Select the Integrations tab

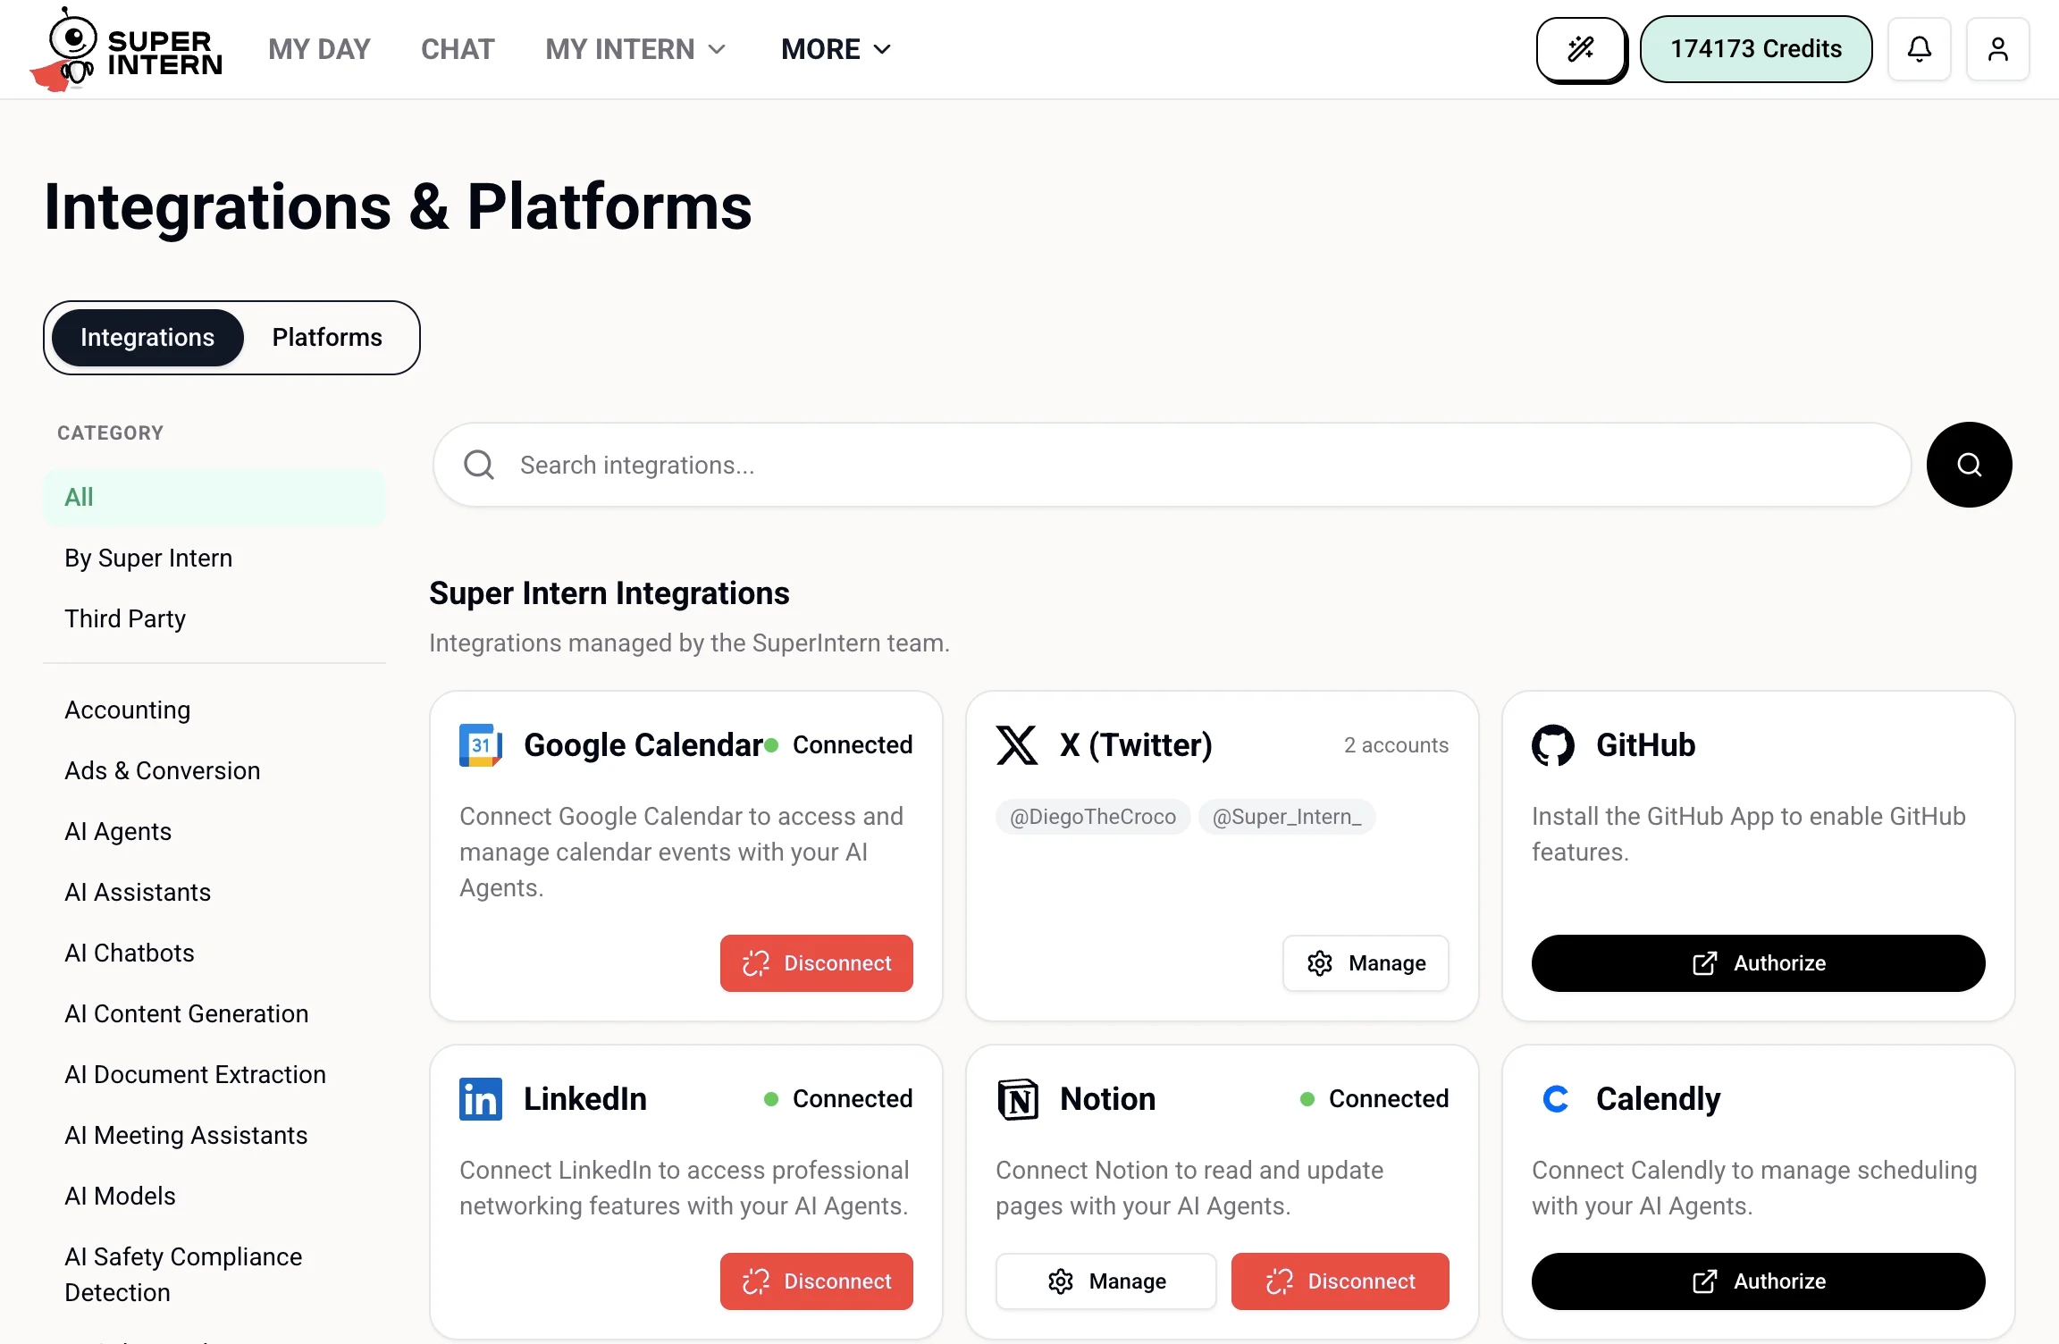(x=147, y=338)
